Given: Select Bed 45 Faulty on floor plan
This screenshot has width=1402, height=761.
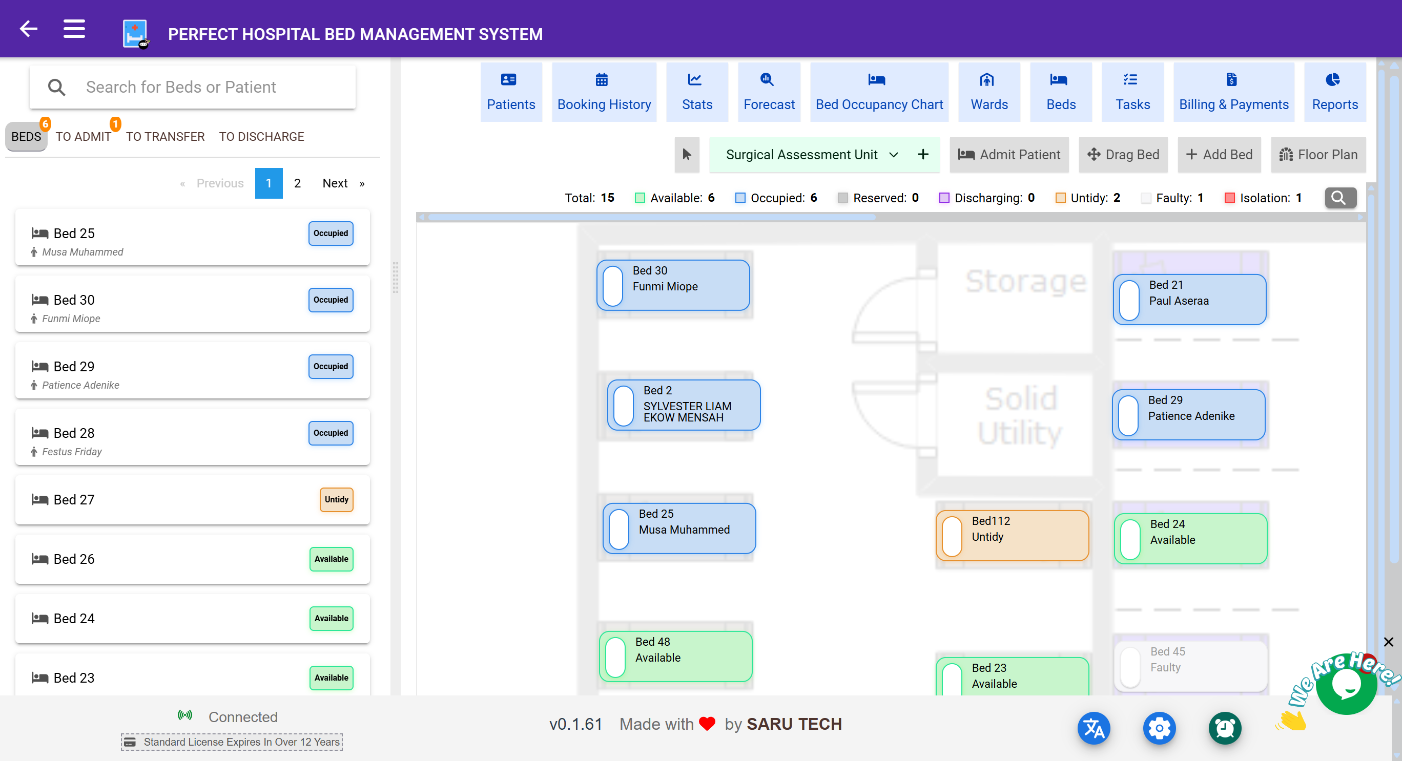Looking at the screenshot, I should (x=1190, y=666).
